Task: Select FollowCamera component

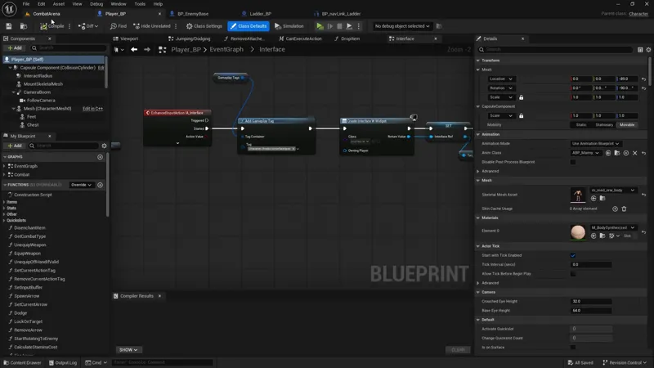Action: click(x=41, y=101)
